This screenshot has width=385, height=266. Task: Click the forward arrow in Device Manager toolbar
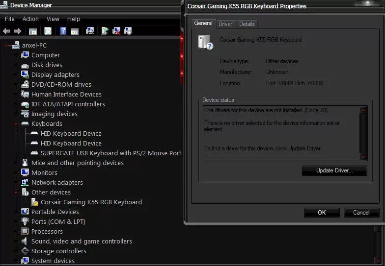18,31
